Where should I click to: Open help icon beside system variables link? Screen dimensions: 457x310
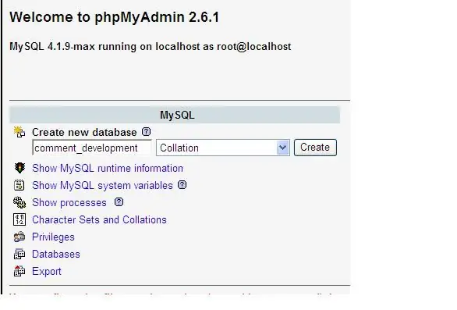pyautogui.click(x=182, y=185)
